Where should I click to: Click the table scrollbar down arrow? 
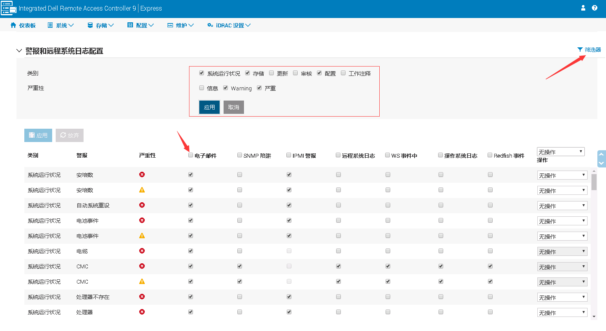click(x=594, y=317)
